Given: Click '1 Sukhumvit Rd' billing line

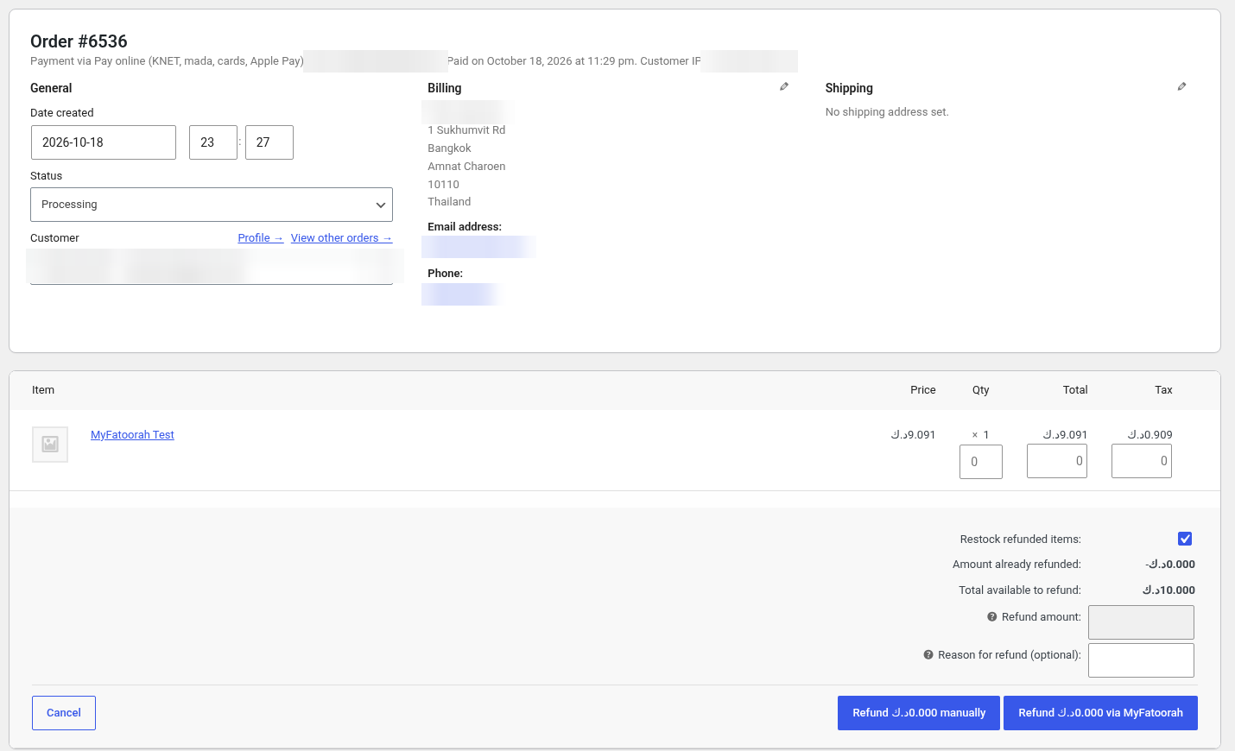Looking at the screenshot, I should (x=466, y=130).
